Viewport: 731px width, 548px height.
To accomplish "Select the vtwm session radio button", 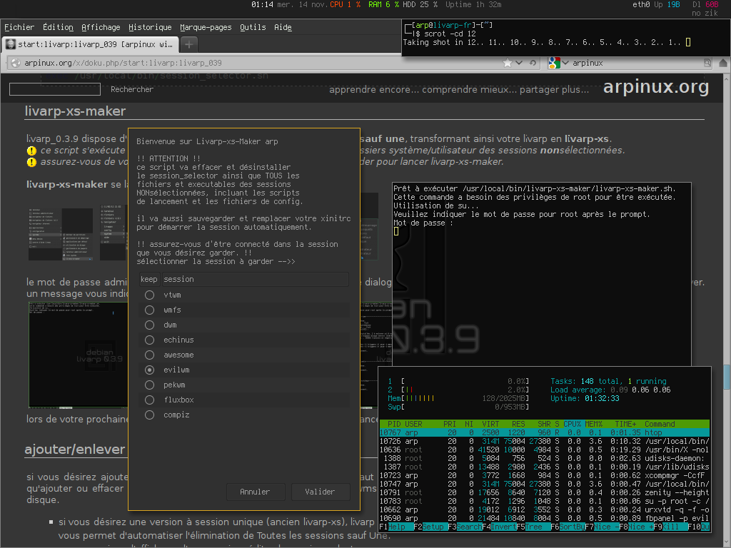I will pyautogui.click(x=149, y=295).
